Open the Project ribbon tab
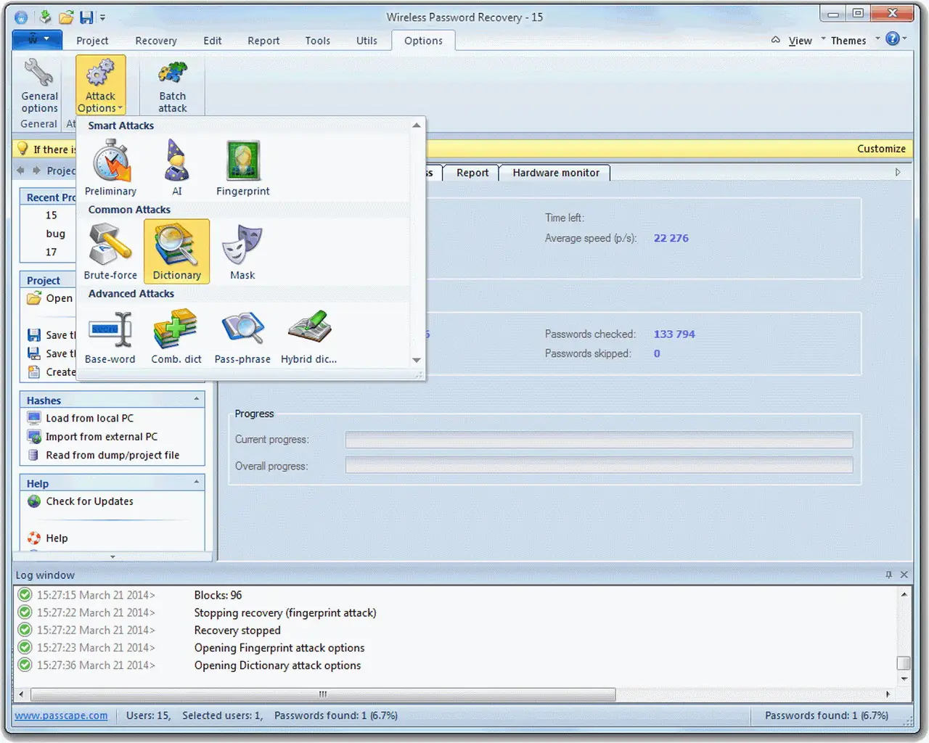Image resolution: width=929 pixels, height=743 pixels. click(x=92, y=41)
